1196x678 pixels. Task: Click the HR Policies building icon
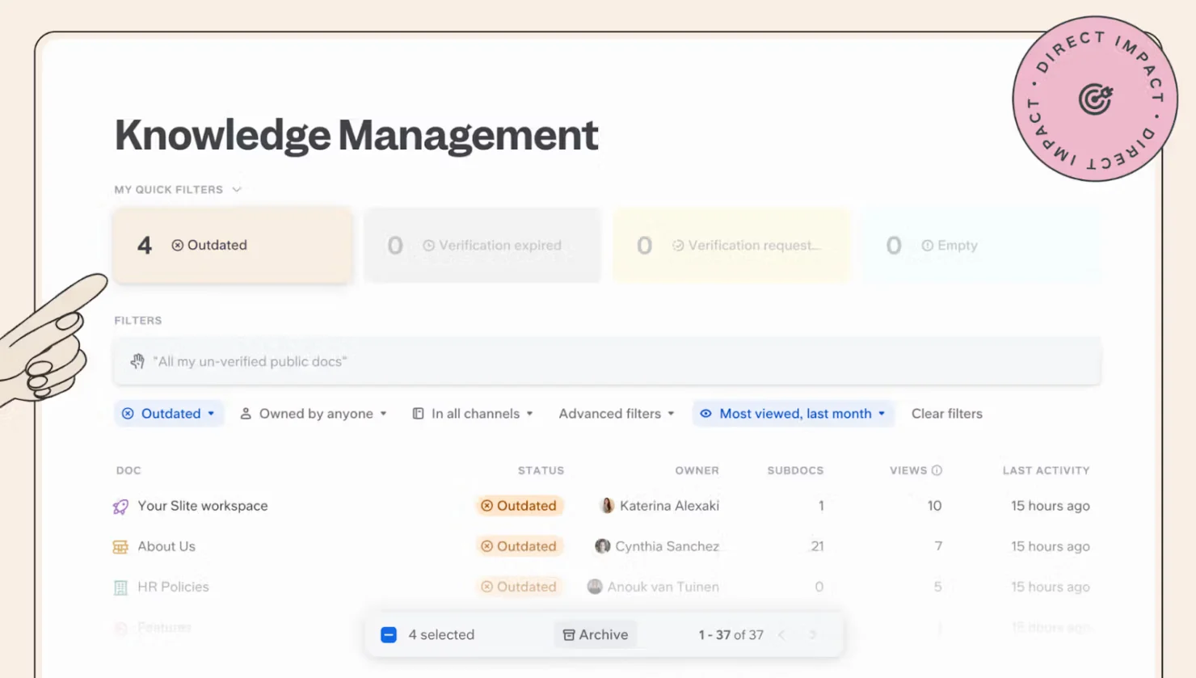click(120, 587)
